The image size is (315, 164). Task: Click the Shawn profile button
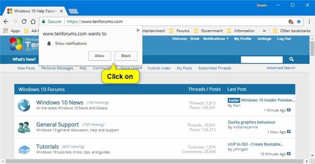coord(262,5)
